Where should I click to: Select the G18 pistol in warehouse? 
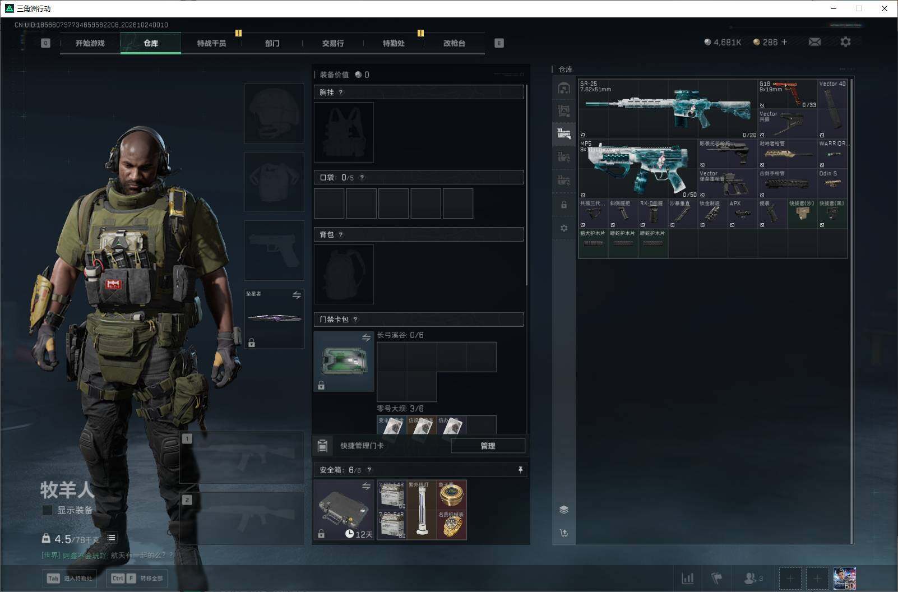[x=788, y=94]
